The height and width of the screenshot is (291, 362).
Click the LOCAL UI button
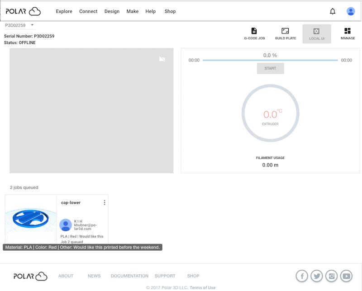[x=316, y=34]
